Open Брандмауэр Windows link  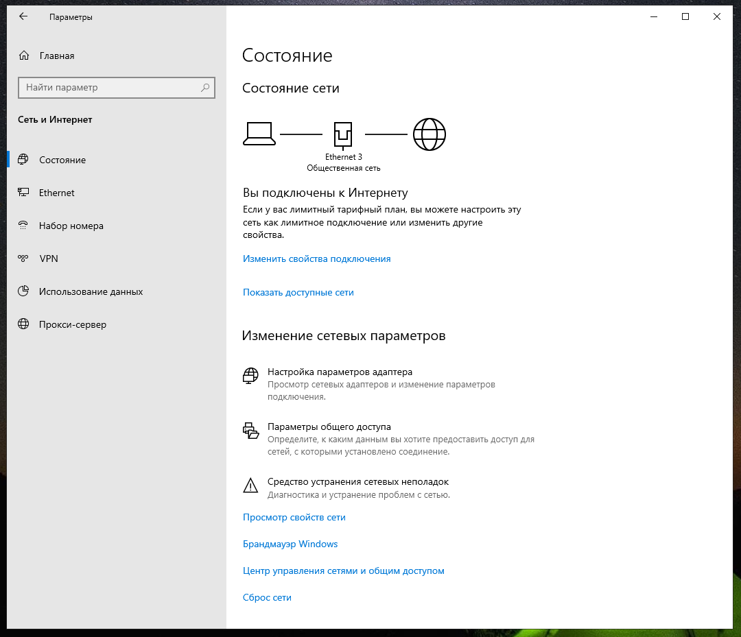[290, 544]
